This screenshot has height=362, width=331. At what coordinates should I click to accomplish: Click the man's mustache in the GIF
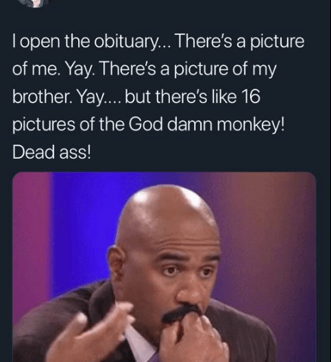182,313
